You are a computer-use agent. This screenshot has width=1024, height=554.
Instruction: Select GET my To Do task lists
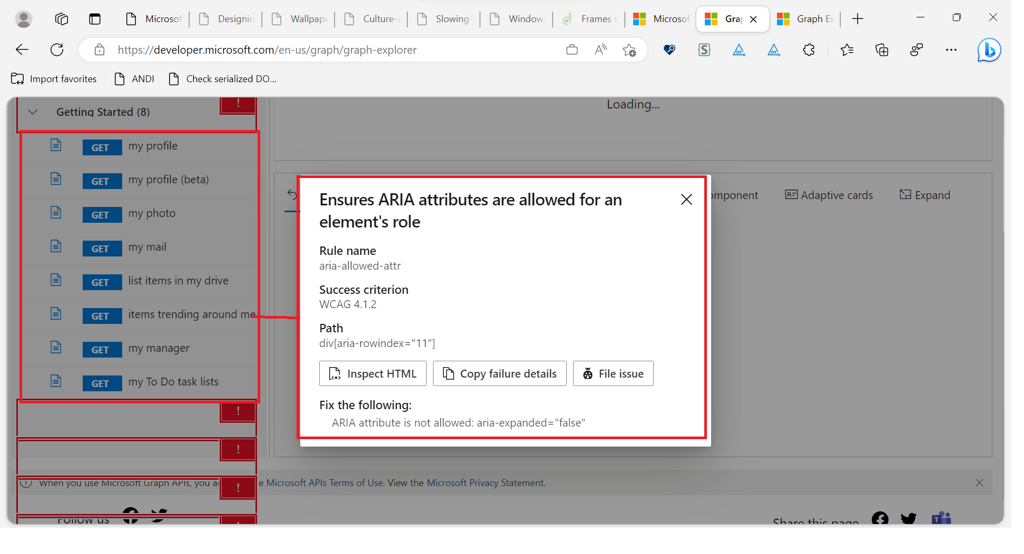click(x=140, y=382)
